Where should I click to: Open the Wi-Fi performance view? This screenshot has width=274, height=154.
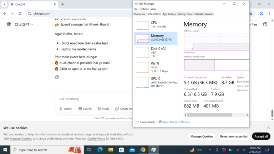[x=156, y=67]
